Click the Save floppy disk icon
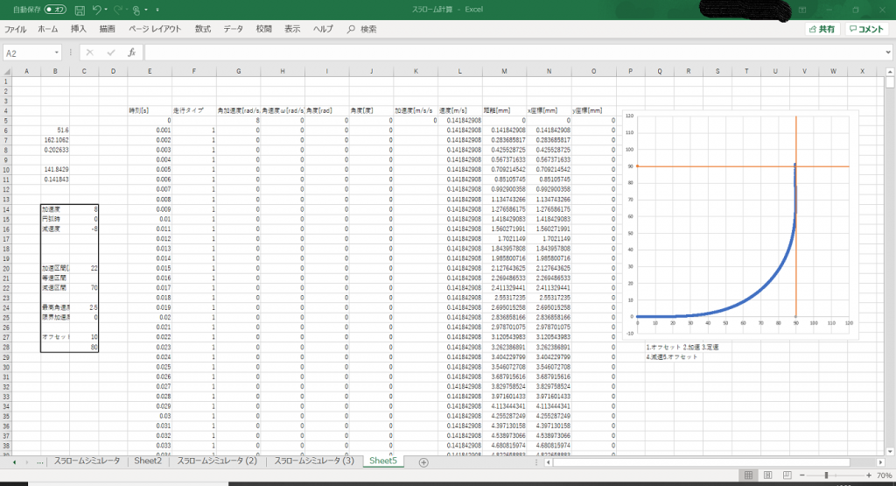 click(80, 10)
